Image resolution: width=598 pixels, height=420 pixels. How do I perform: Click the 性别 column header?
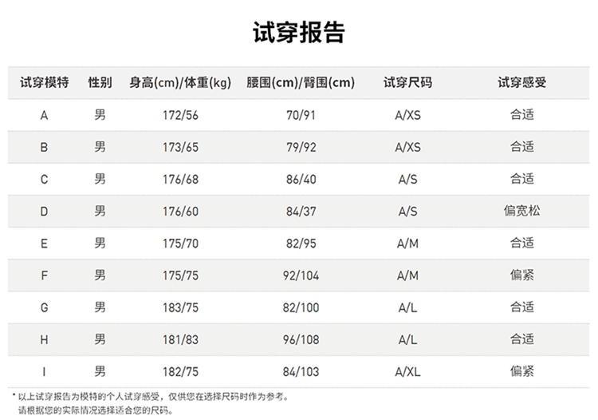100,82
